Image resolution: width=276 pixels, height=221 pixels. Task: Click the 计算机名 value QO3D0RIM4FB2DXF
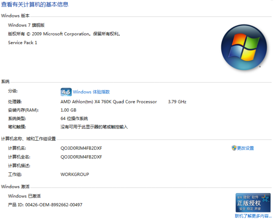pyautogui.click(x=81, y=148)
